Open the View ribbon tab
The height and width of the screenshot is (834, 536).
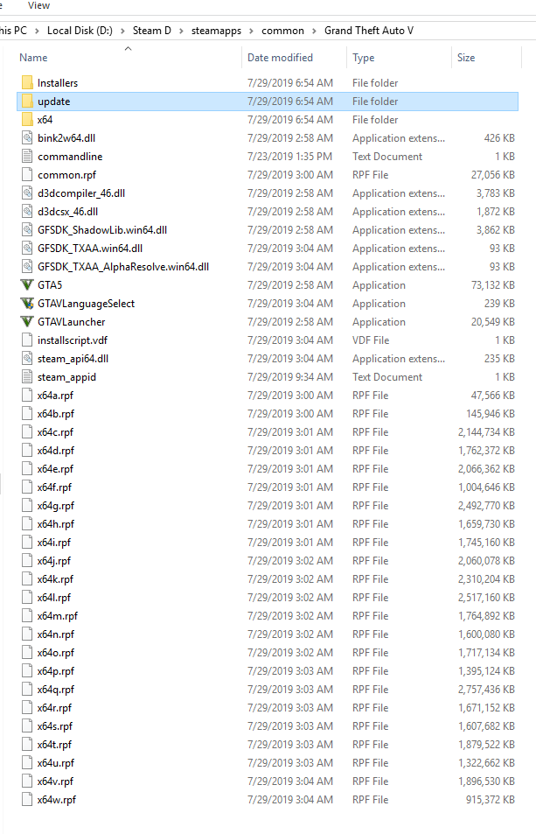[38, 5]
